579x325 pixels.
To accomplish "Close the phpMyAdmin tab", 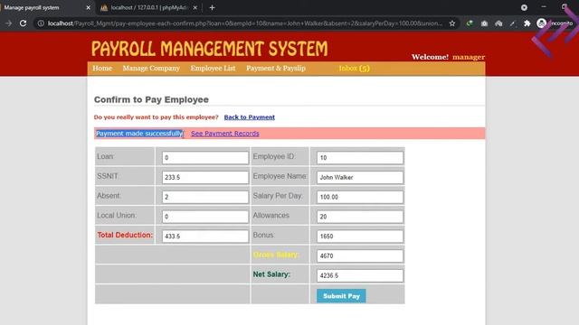I will tap(195, 7).
